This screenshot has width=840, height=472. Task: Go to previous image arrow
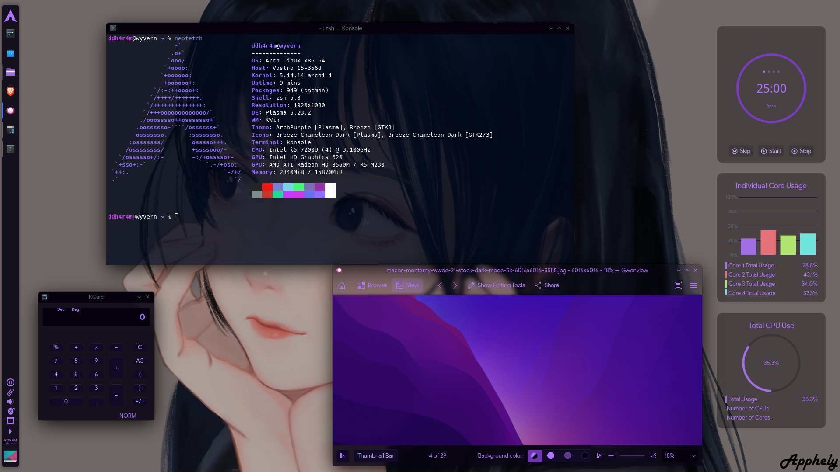pyautogui.click(x=440, y=285)
